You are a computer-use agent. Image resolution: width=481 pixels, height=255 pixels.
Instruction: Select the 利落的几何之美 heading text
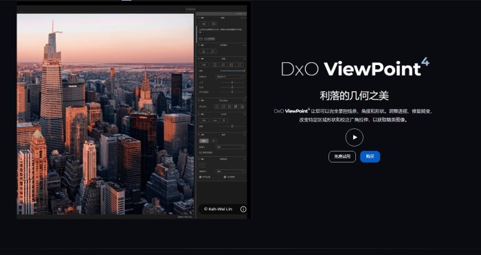[355, 96]
